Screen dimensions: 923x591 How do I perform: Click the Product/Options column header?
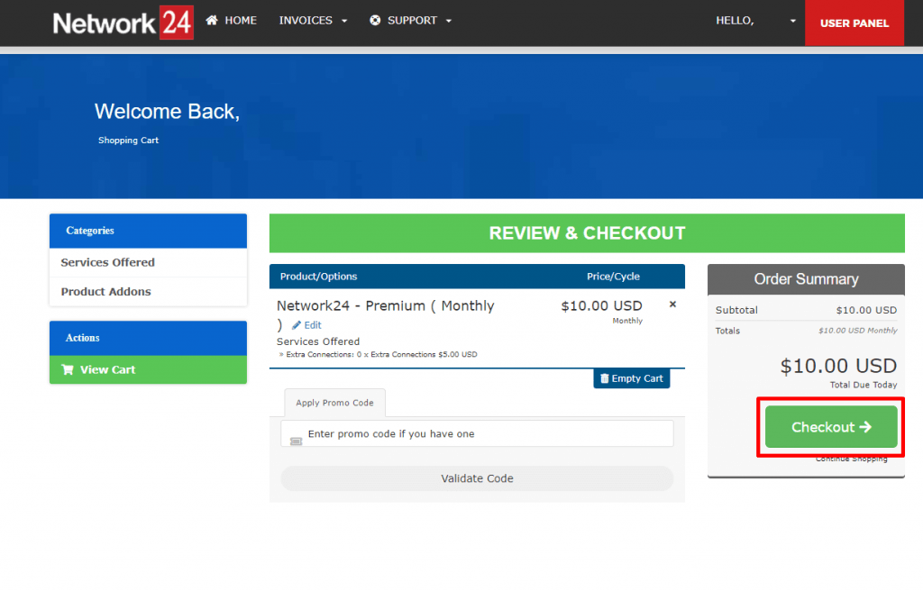tap(318, 277)
